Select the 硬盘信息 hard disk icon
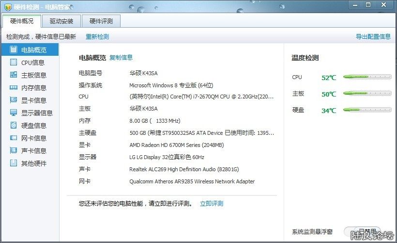Viewport: 397px width, 243px height. [x=14, y=126]
